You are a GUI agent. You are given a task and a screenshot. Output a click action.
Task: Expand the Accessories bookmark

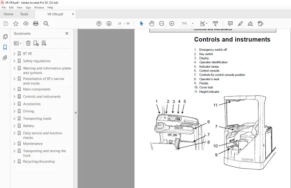[x=15, y=104]
